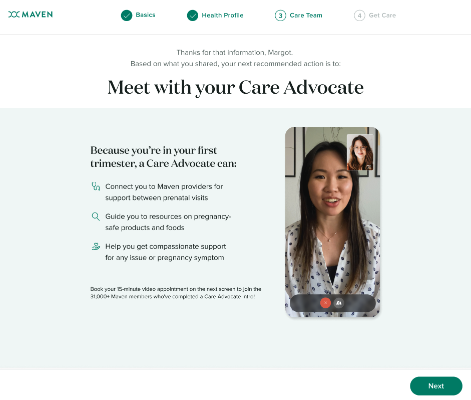
Task: Click the stethoscope icon
Action: point(96,186)
